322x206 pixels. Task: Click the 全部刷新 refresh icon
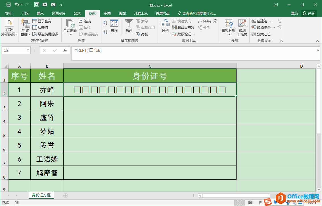point(70,24)
